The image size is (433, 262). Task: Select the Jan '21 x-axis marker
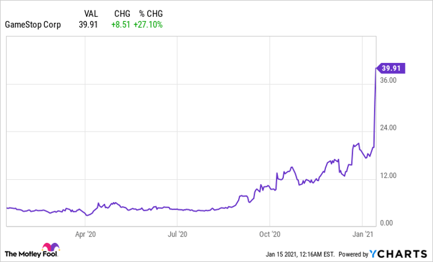coord(362,235)
